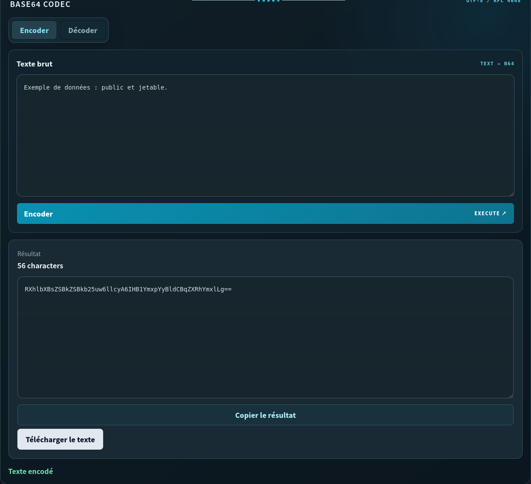Click the Base64 string RXhlbXBs… in result

128,289
